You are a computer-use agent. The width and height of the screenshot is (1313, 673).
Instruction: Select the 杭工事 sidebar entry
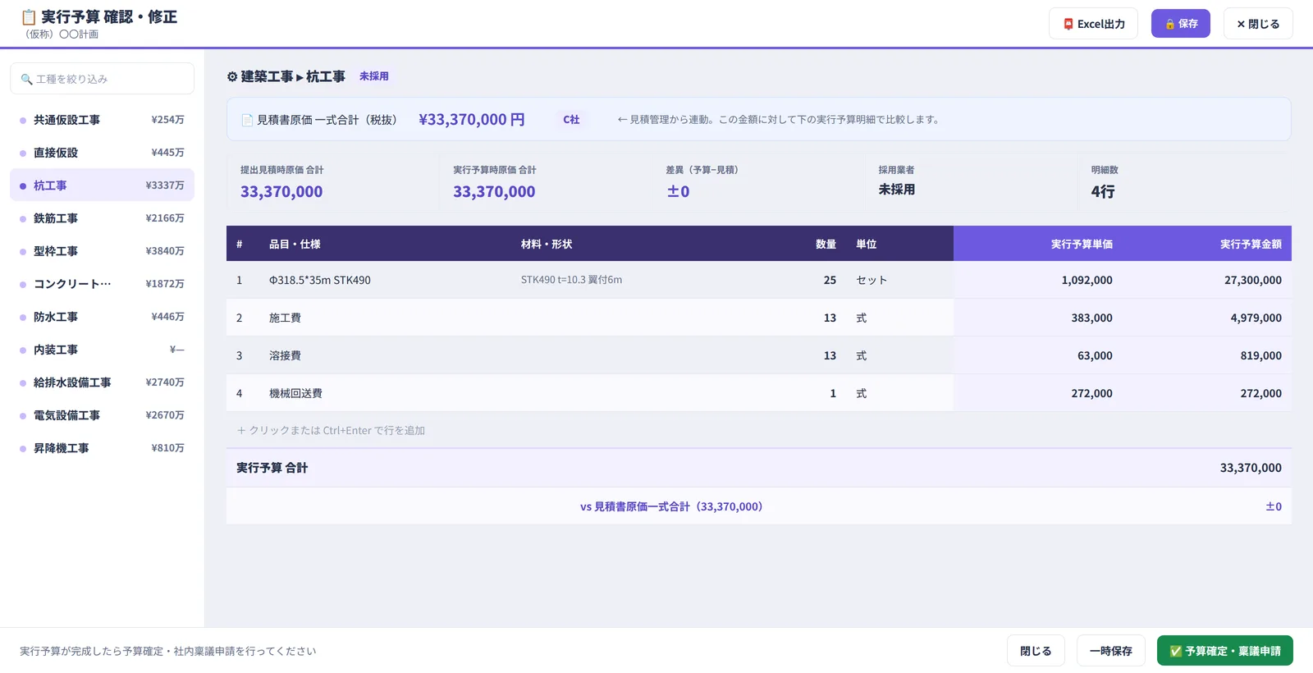[x=102, y=185]
